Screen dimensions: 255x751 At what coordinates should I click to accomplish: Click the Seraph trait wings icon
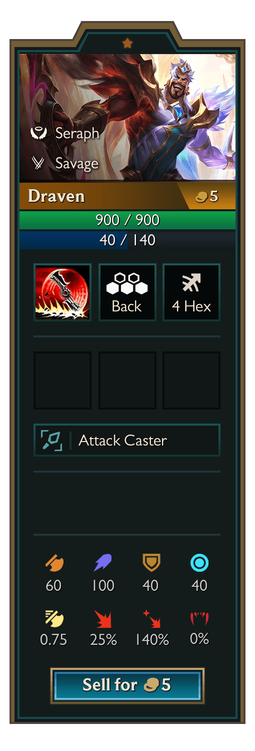tap(38, 133)
